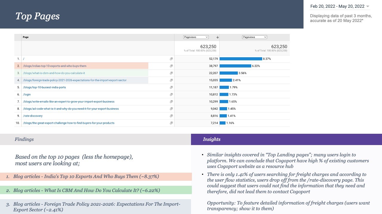382x214 pixels.
Task: Click the Opportunity paragraph about freight charges
Action: [x=288, y=206]
